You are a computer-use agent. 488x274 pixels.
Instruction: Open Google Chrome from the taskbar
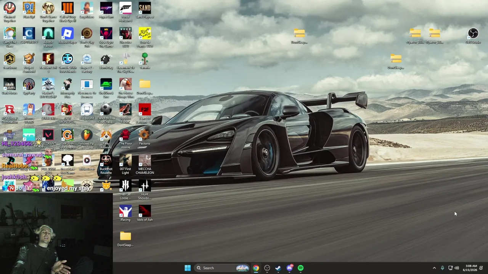click(256, 268)
